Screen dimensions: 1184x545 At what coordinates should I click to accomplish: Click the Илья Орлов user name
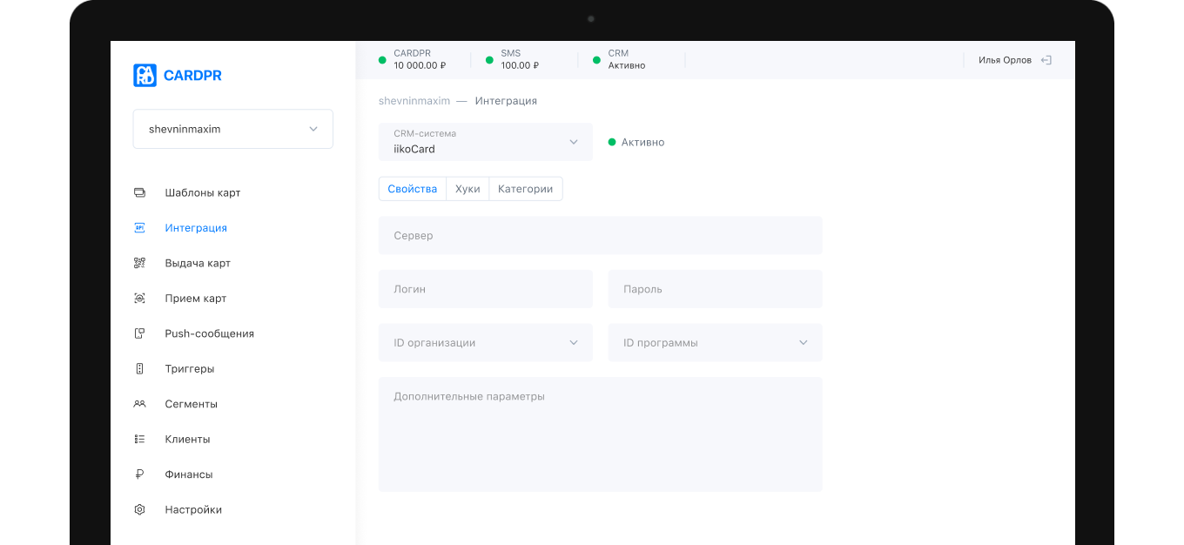coord(1005,60)
